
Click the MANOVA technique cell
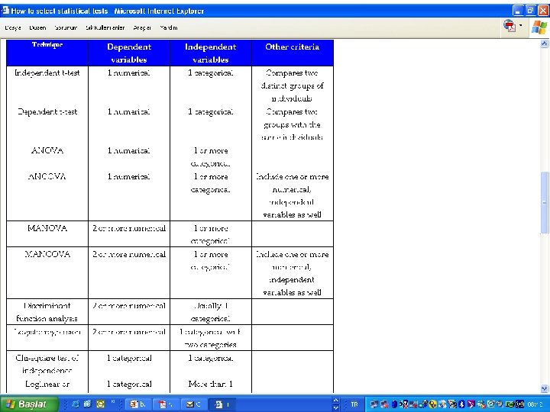click(47, 233)
